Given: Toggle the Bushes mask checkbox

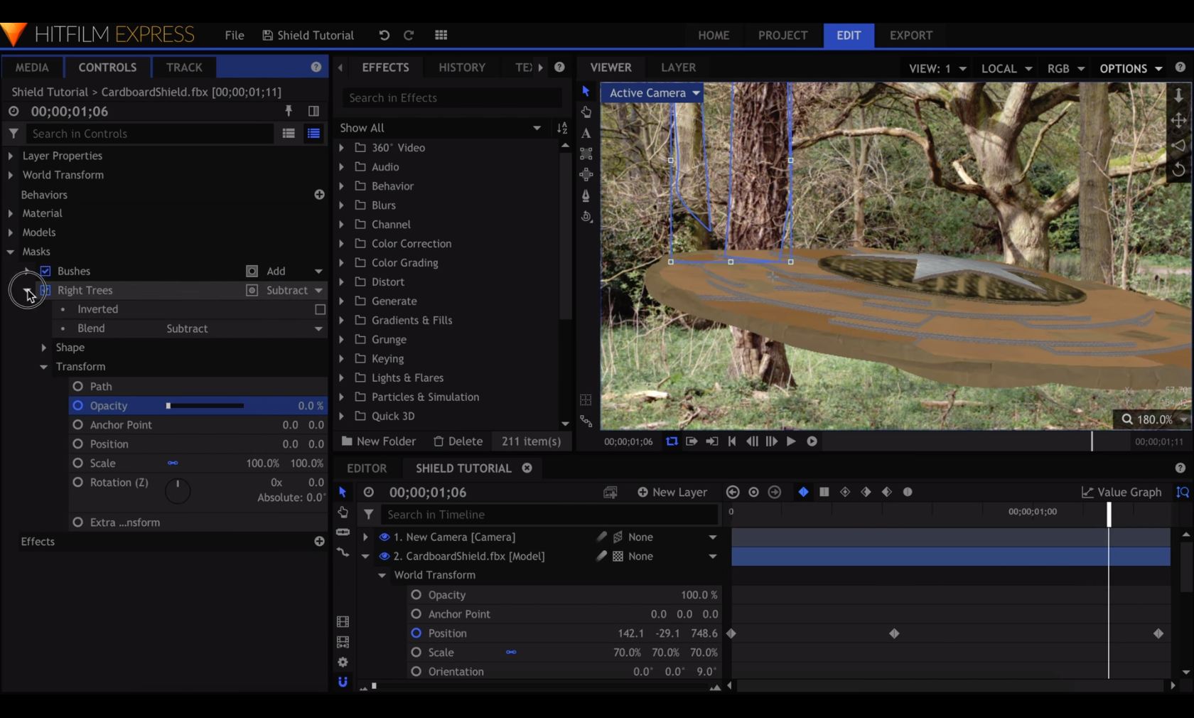Looking at the screenshot, I should click(45, 271).
